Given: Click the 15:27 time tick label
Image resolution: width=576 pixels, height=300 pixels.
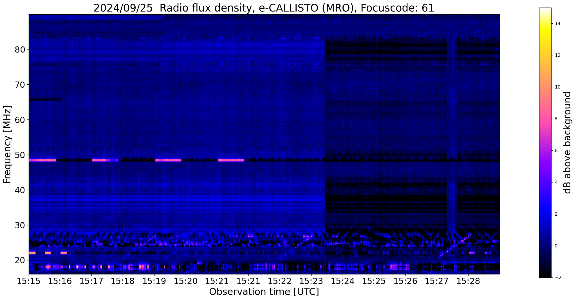Looking at the screenshot, I should pos(436,281).
